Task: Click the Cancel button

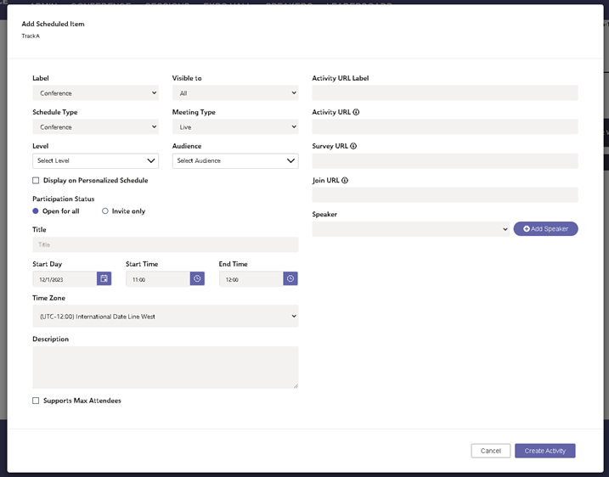Action: click(491, 451)
